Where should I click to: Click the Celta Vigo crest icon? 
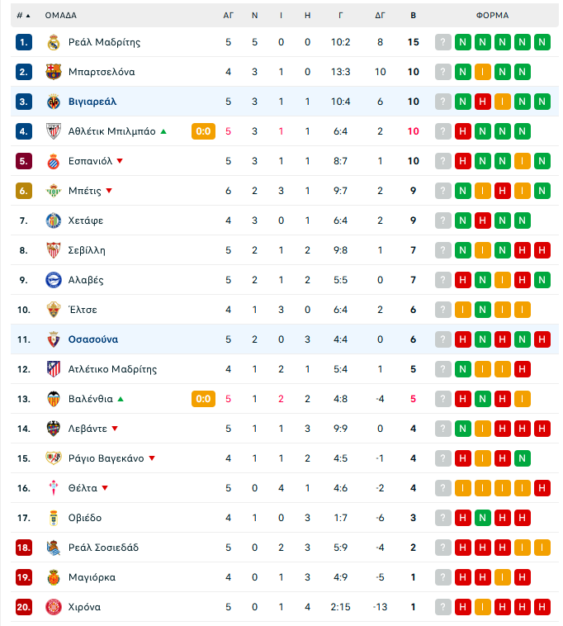[x=54, y=488]
